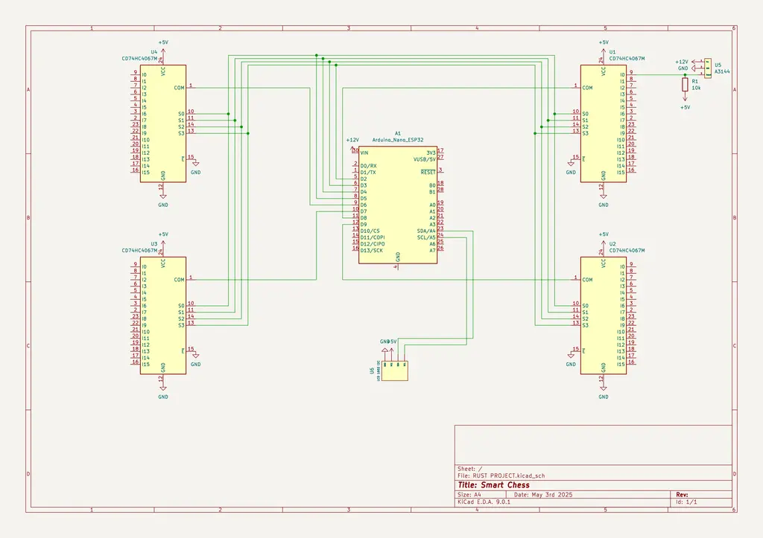763x538 pixels.
Task: Click the 'Date: May 3rd 2025' text
Action: pyautogui.click(x=543, y=495)
